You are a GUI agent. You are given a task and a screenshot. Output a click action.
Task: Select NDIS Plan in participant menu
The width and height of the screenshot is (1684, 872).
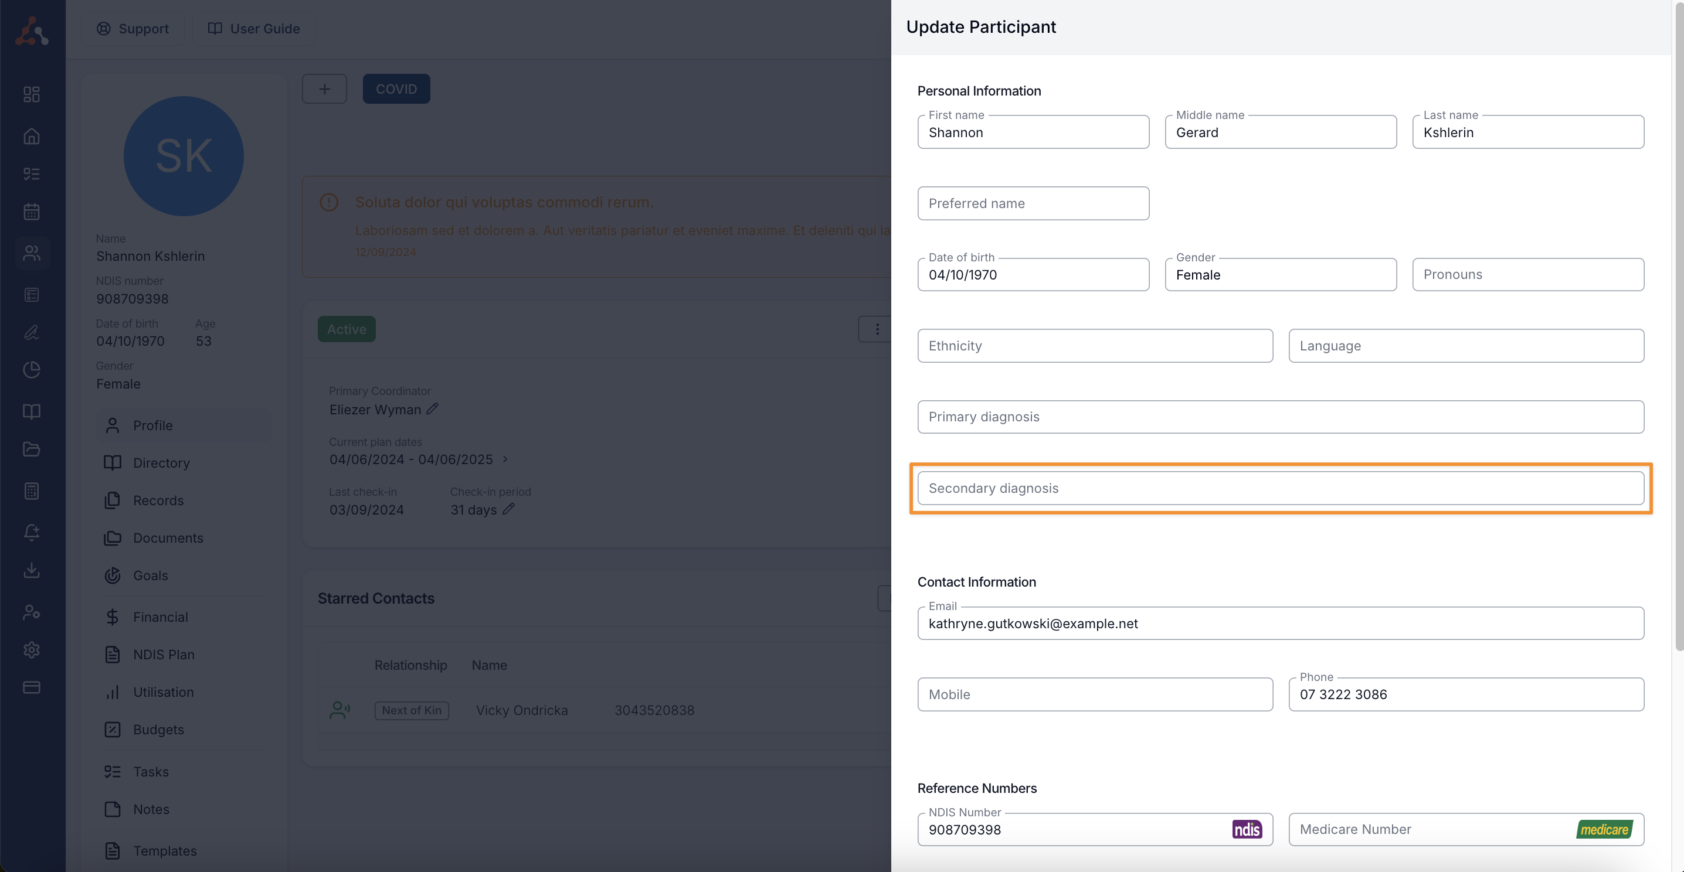coord(164,655)
